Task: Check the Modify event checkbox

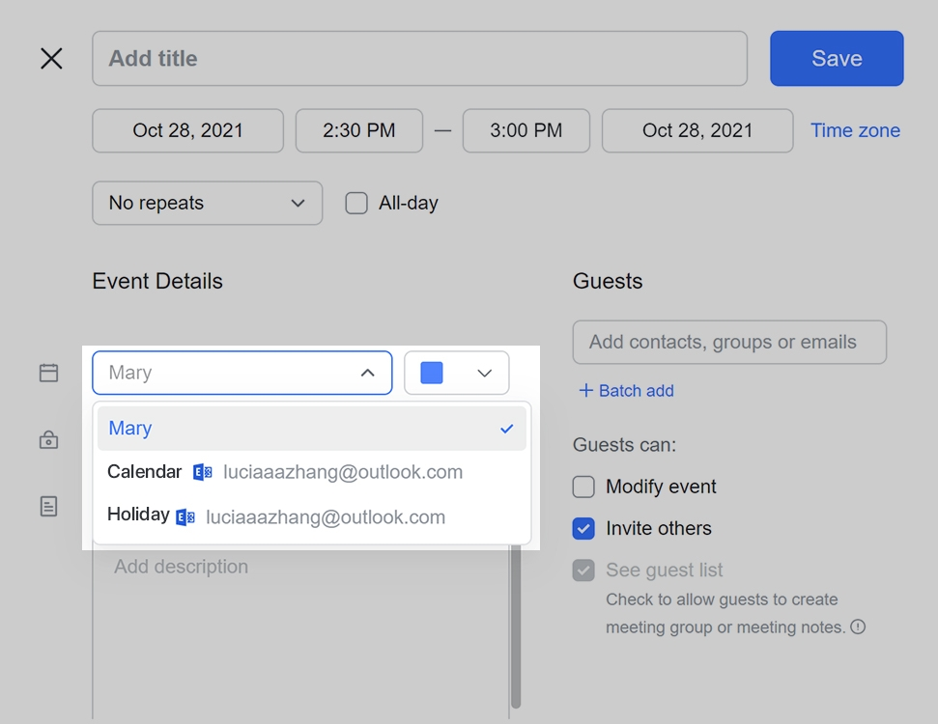Action: (583, 487)
